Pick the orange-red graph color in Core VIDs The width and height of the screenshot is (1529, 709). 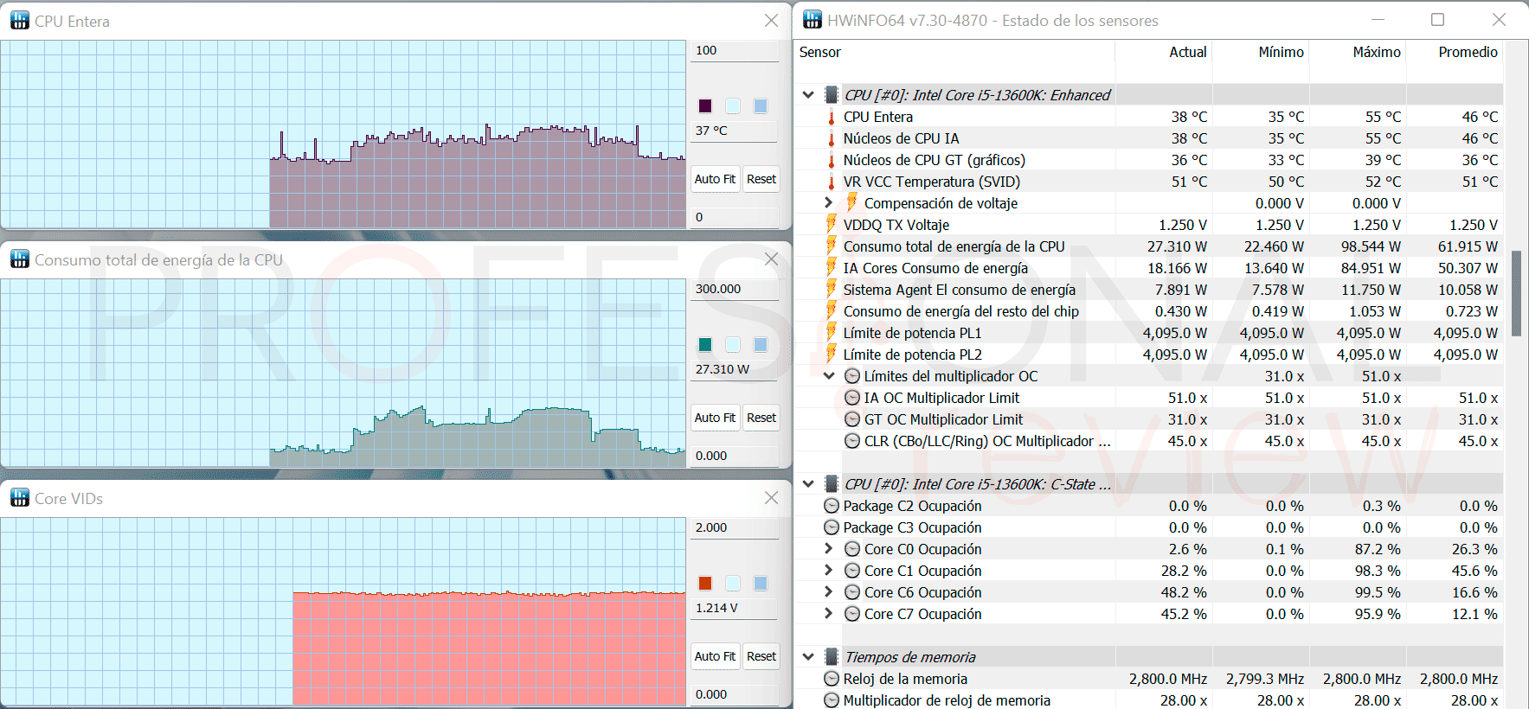tap(705, 583)
